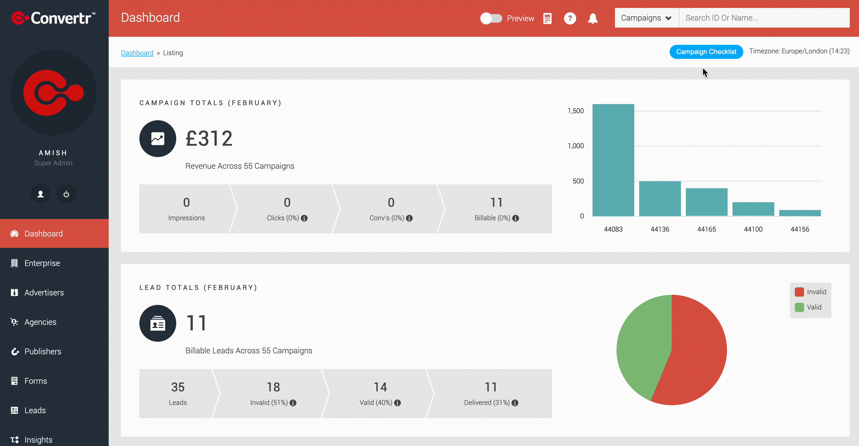This screenshot has height=446, width=859.
Task: Open the Insights sidebar section
Action: pyautogui.click(x=54, y=439)
